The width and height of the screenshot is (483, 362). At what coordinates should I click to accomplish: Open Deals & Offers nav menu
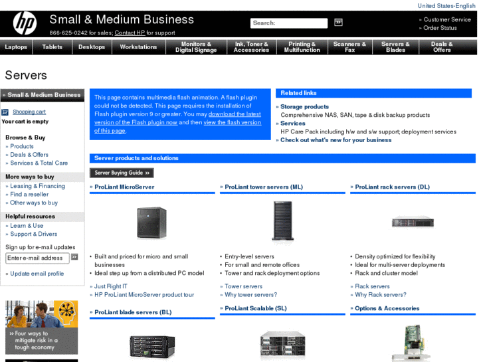click(442, 47)
